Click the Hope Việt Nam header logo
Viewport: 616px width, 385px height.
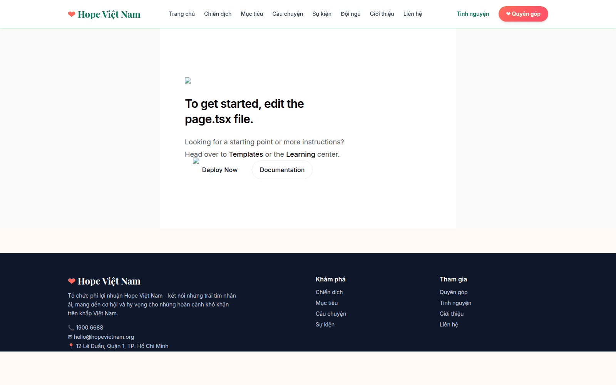(x=104, y=14)
